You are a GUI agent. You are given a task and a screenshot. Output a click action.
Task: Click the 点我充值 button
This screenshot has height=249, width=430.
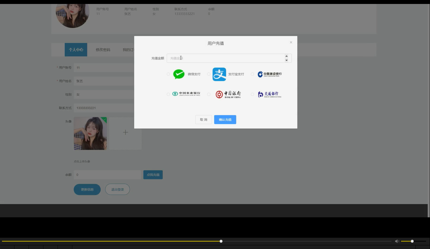[153, 175]
